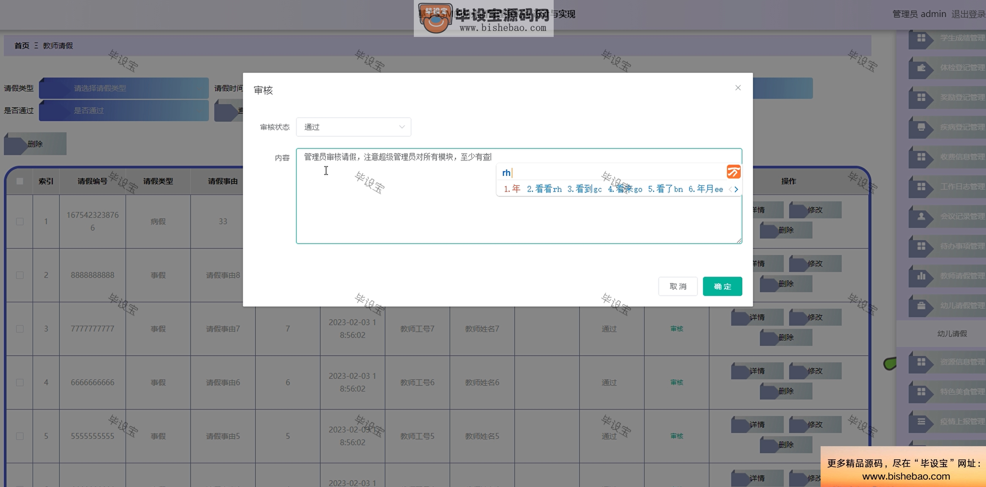This screenshot has height=487, width=986.
Task: Click the 索引 column header
Action: (46, 181)
